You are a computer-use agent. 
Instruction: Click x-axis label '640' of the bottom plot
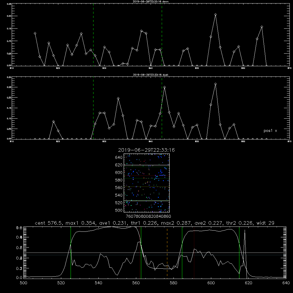click(286, 283)
